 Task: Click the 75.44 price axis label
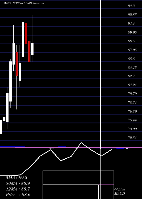coord(132,120)
